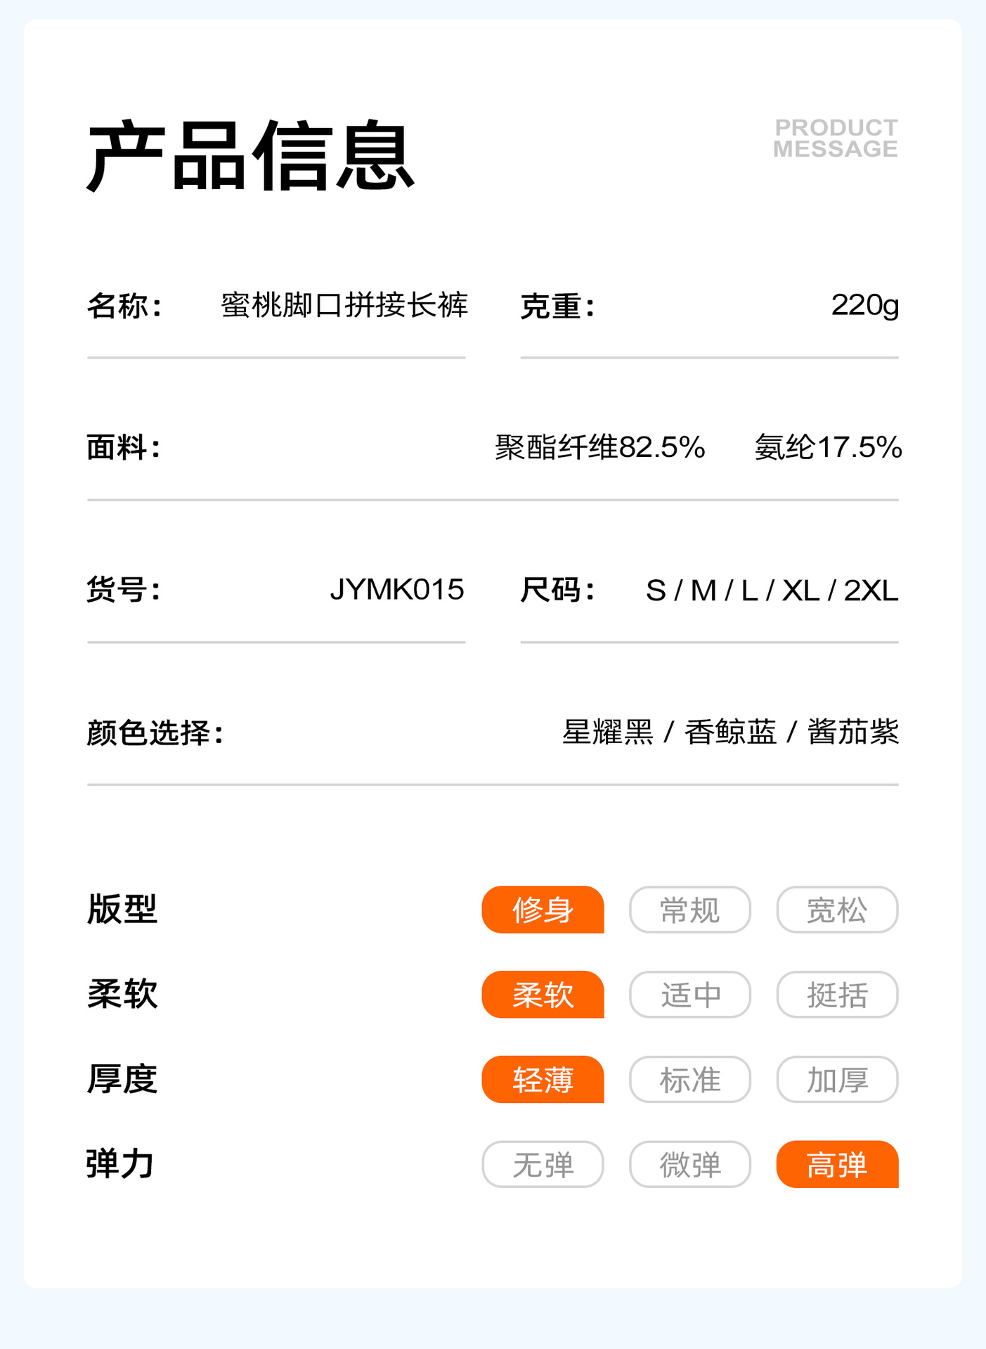Select the 修身 fit option
Screen dimensions: 986x1349
click(x=543, y=910)
